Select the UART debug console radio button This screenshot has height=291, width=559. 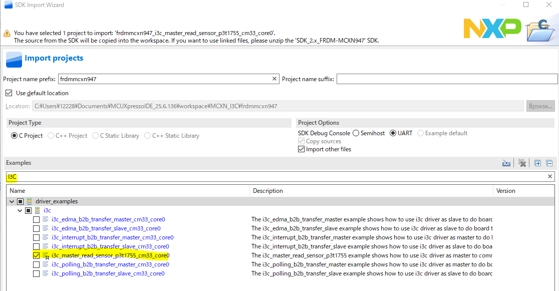point(393,133)
